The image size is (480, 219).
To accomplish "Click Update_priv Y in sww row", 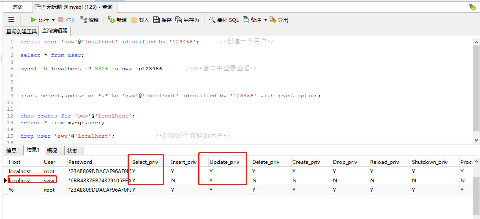I will tap(229, 181).
